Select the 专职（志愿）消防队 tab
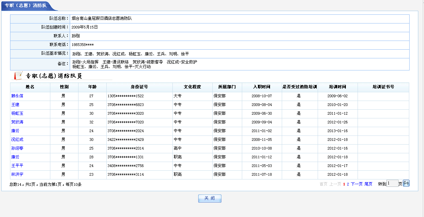This screenshot has height=217, width=424. pos(26,6)
